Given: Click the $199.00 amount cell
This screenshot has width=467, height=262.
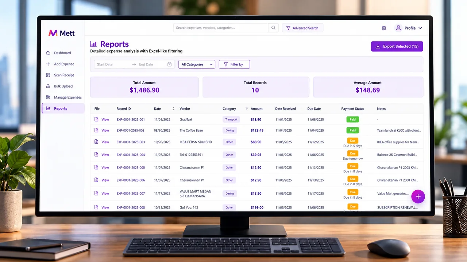Looking at the screenshot, I should tap(257, 207).
